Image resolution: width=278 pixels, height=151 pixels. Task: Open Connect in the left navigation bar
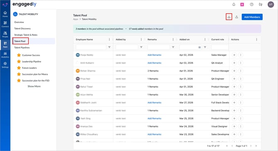point(5,24)
